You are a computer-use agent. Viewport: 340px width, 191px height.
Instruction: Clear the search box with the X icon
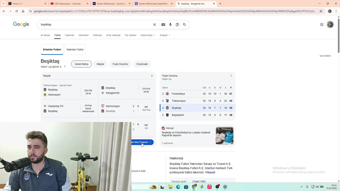pyautogui.click(x=155, y=24)
